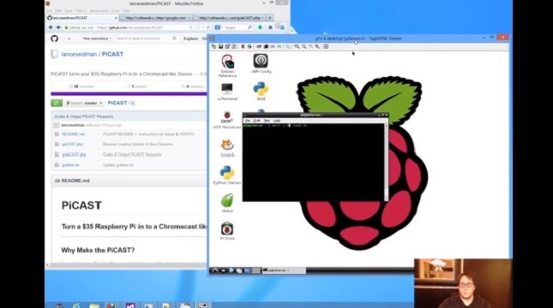Open Visual Studio icon in Windows taskbar
Screen dimensions: 553x308
click(130, 305)
